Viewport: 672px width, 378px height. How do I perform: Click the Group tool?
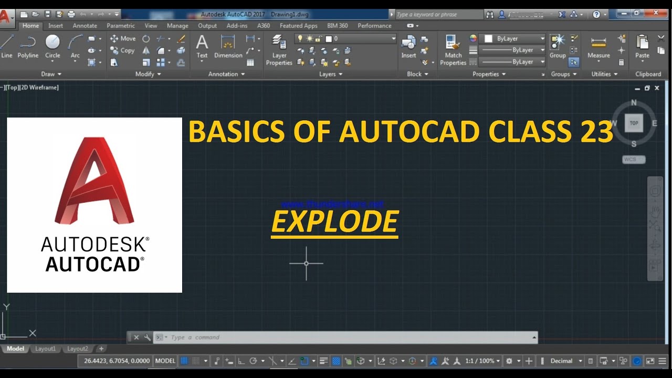tap(558, 46)
